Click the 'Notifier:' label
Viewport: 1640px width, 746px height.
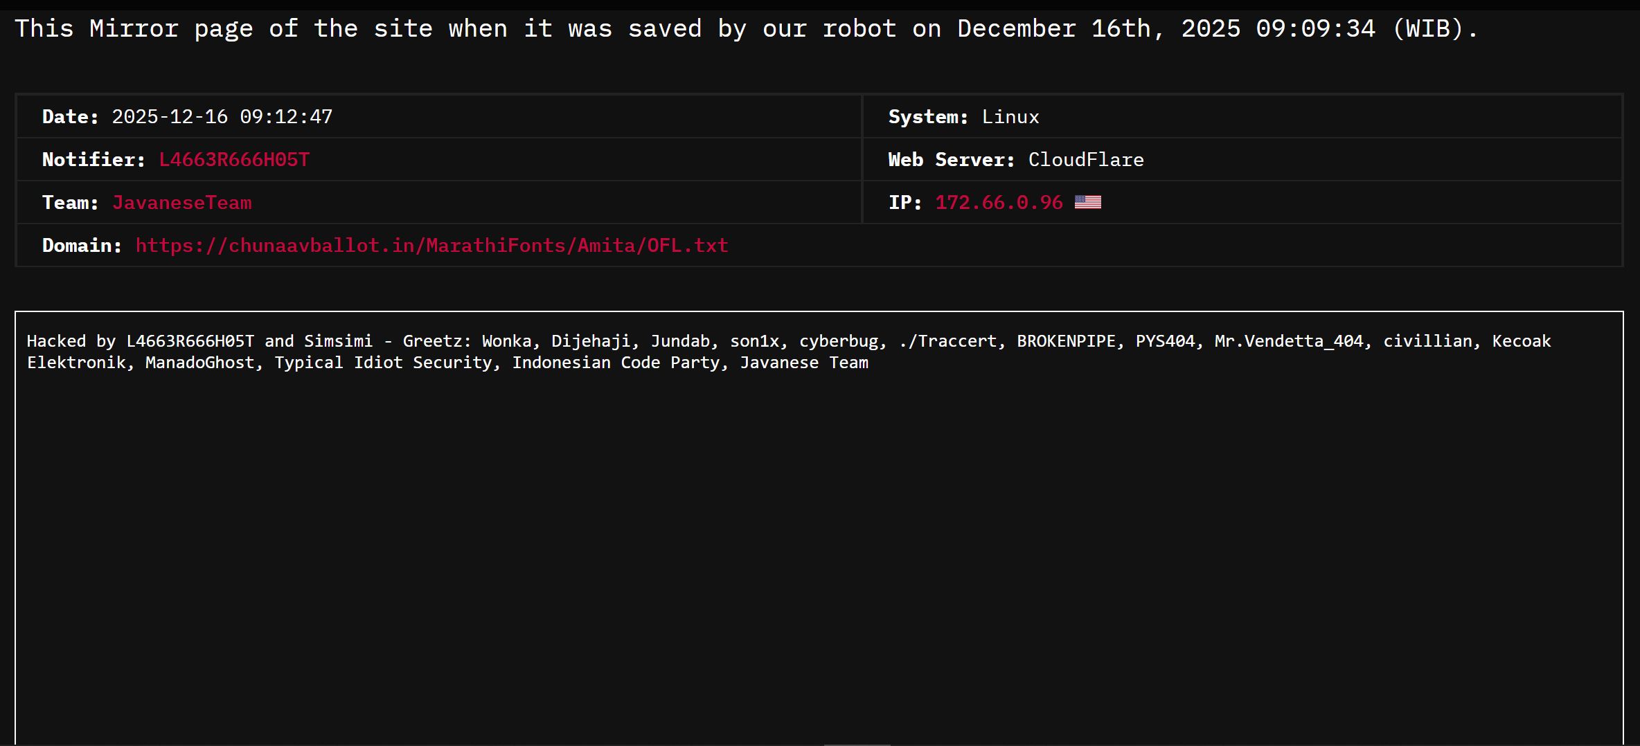(93, 160)
